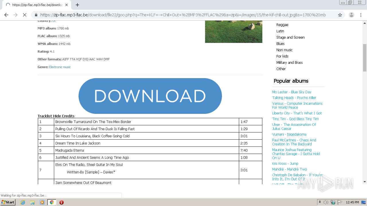Bookmark this page with the star icon

point(340,15)
